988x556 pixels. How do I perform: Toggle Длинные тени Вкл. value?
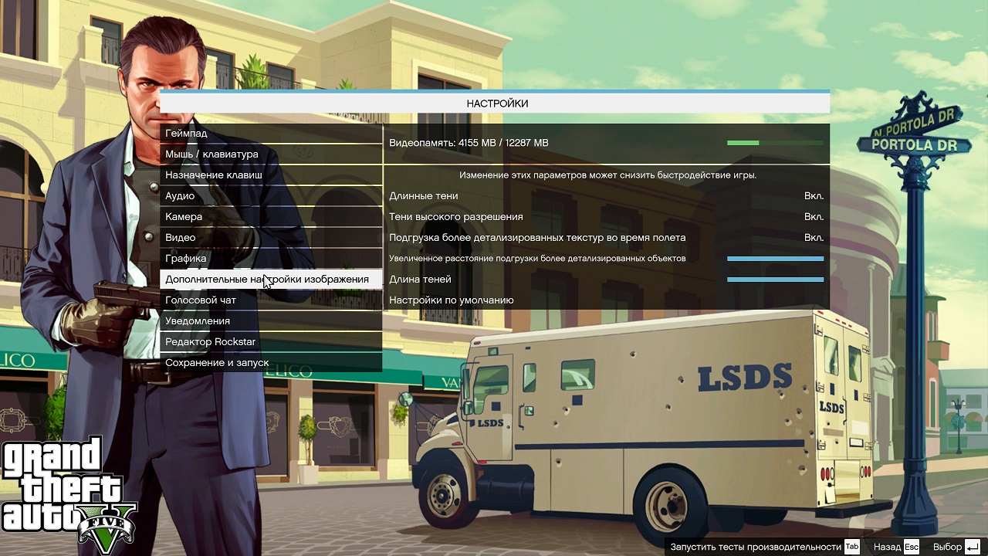[814, 196]
